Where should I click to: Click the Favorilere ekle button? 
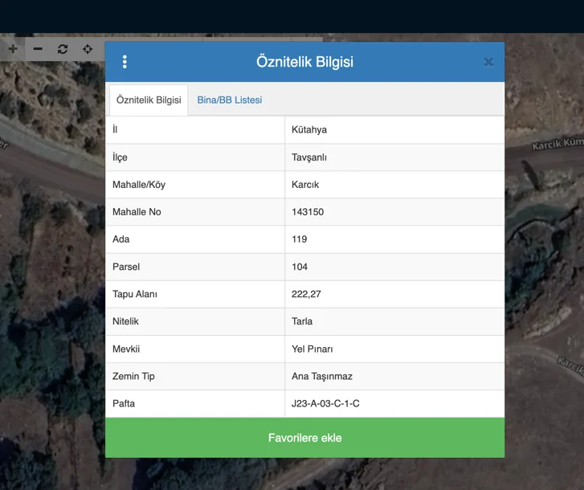point(304,438)
